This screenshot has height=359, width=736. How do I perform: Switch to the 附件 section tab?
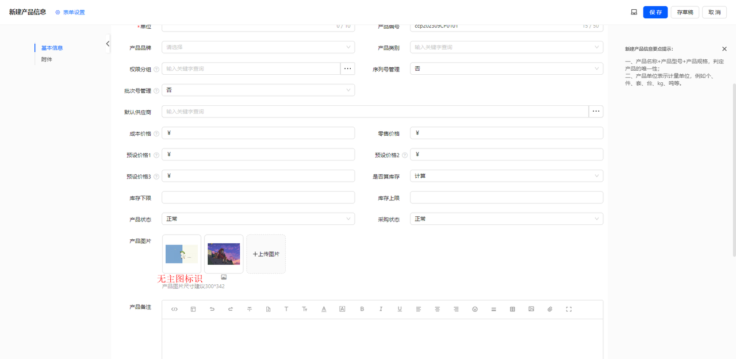pyautogui.click(x=47, y=59)
